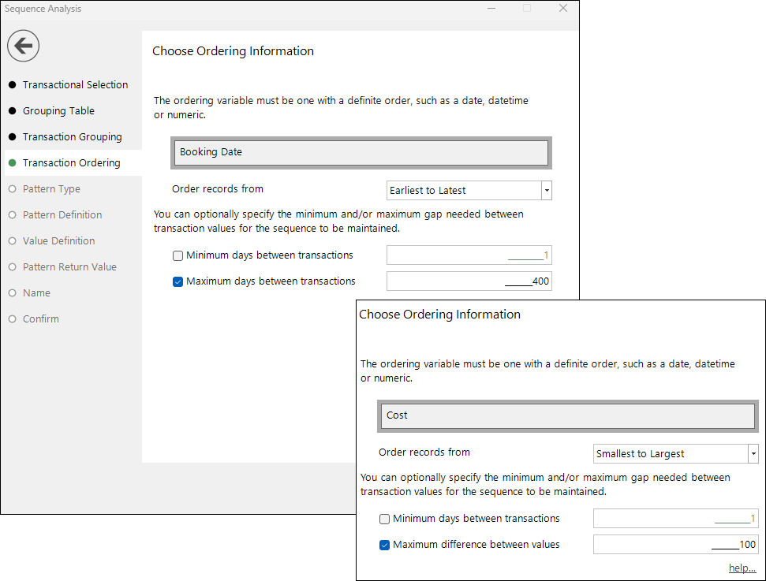Click the back arrow button
The image size is (766, 581).
coord(23,46)
